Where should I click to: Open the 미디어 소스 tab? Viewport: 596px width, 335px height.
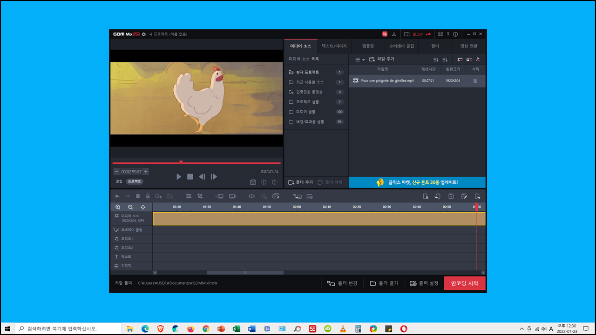tap(301, 46)
